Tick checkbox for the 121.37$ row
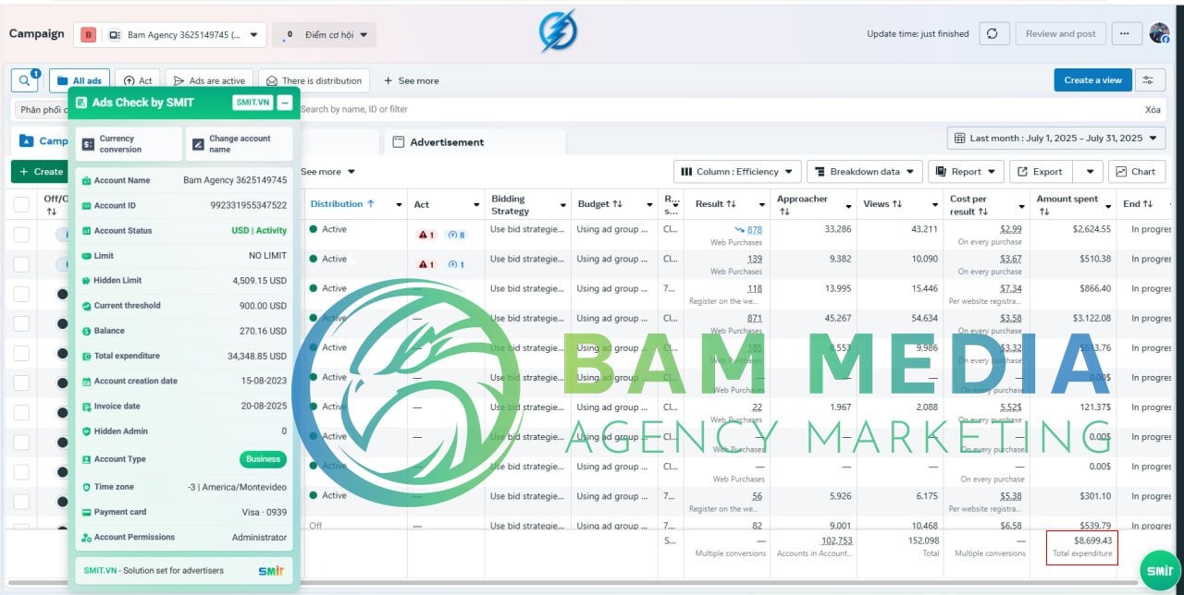 pyautogui.click(x=21, y=412)
